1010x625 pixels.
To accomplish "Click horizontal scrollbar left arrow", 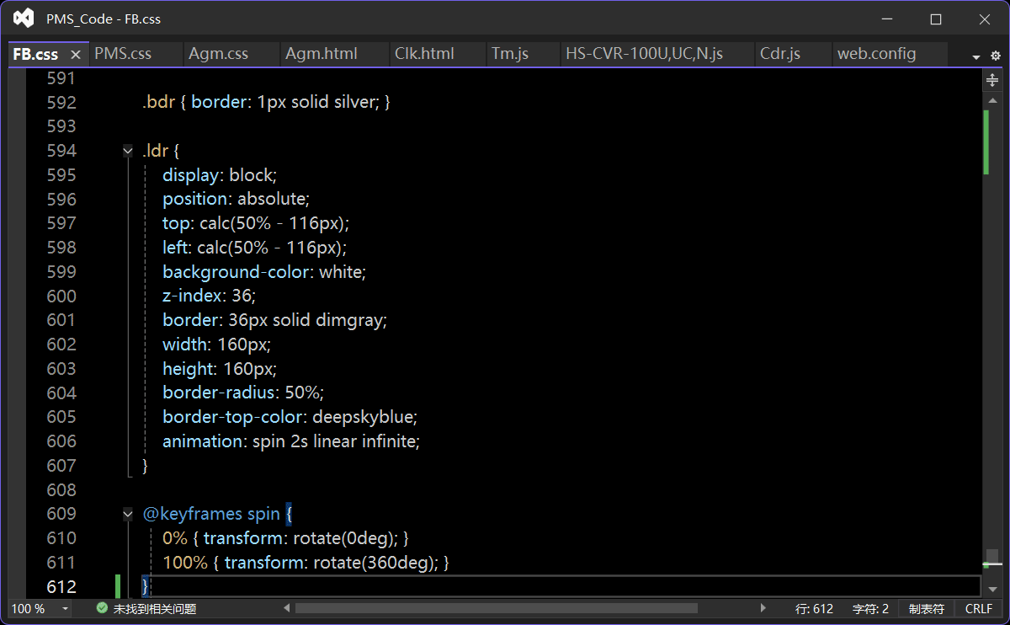I will 287,608.
